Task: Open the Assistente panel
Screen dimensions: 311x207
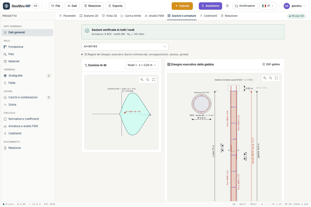Action: 210,6
